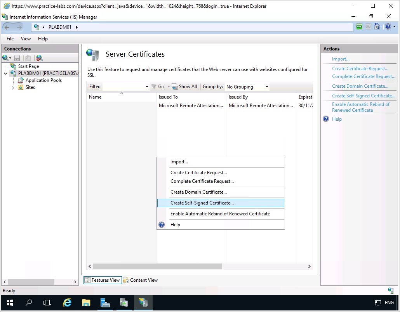Open Internet Explorer from the taskbar
The image size is (400, 312).
pyautogui.click(x=67, y=303)
